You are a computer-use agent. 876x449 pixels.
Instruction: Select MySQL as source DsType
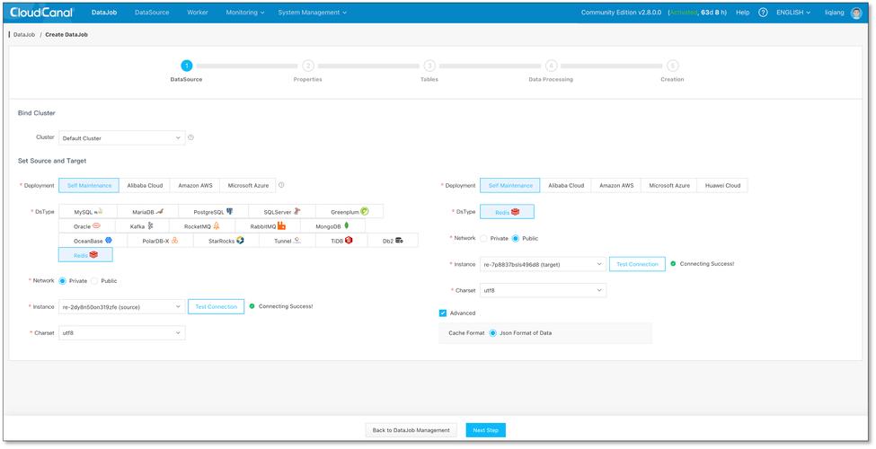(88, 212)
